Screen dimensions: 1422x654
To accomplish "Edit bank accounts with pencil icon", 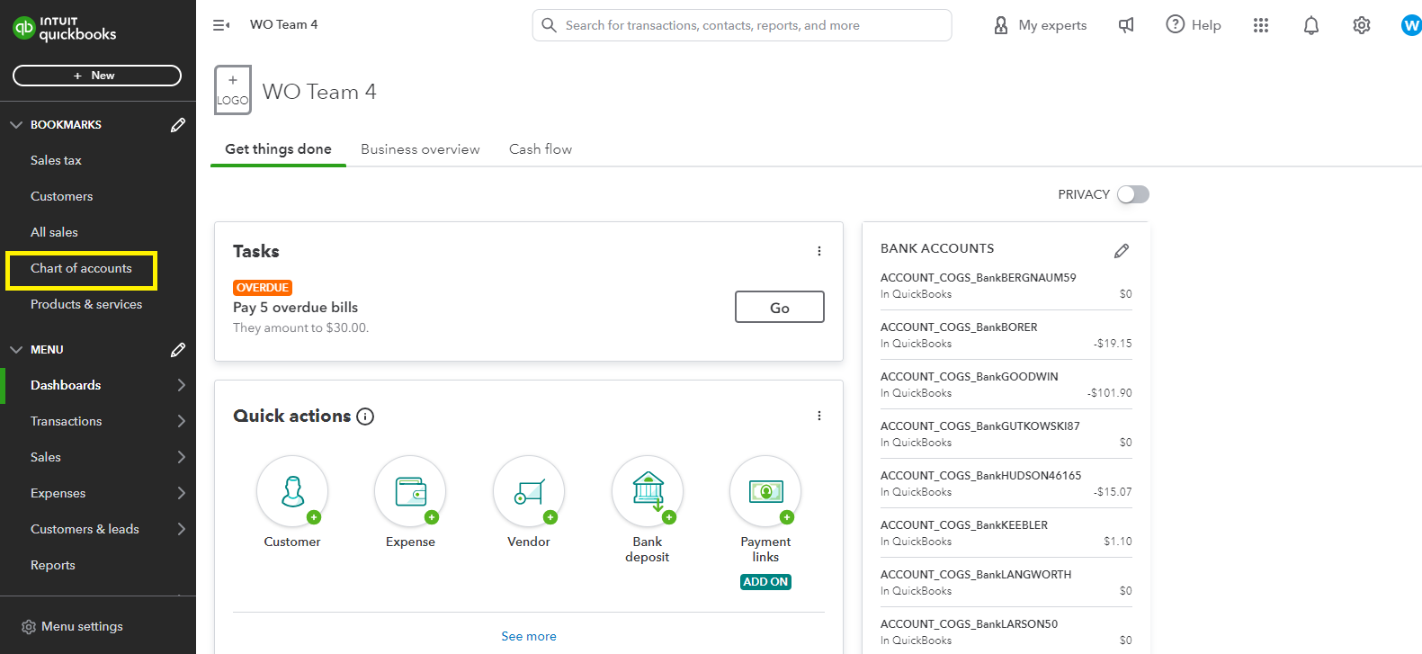I will (1122, 251).
